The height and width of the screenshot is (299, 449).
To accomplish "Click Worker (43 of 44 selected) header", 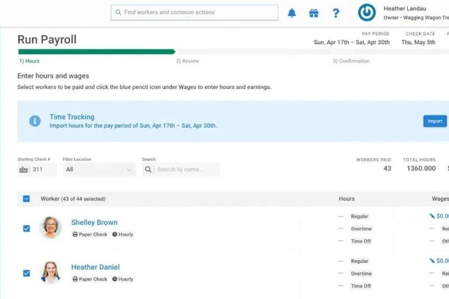I will 73,199.
